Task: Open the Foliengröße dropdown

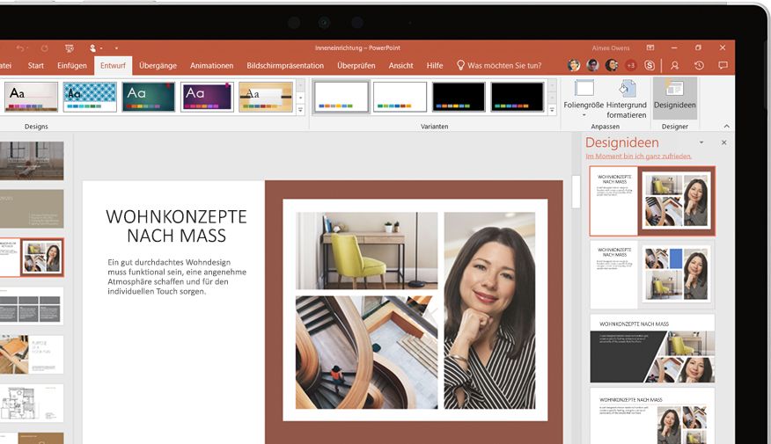Action: [x=584, y=98]
